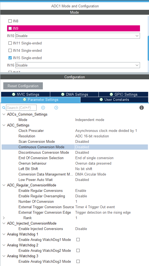Enable IN14 Single-ended checkbox

(x=10, y=50)
